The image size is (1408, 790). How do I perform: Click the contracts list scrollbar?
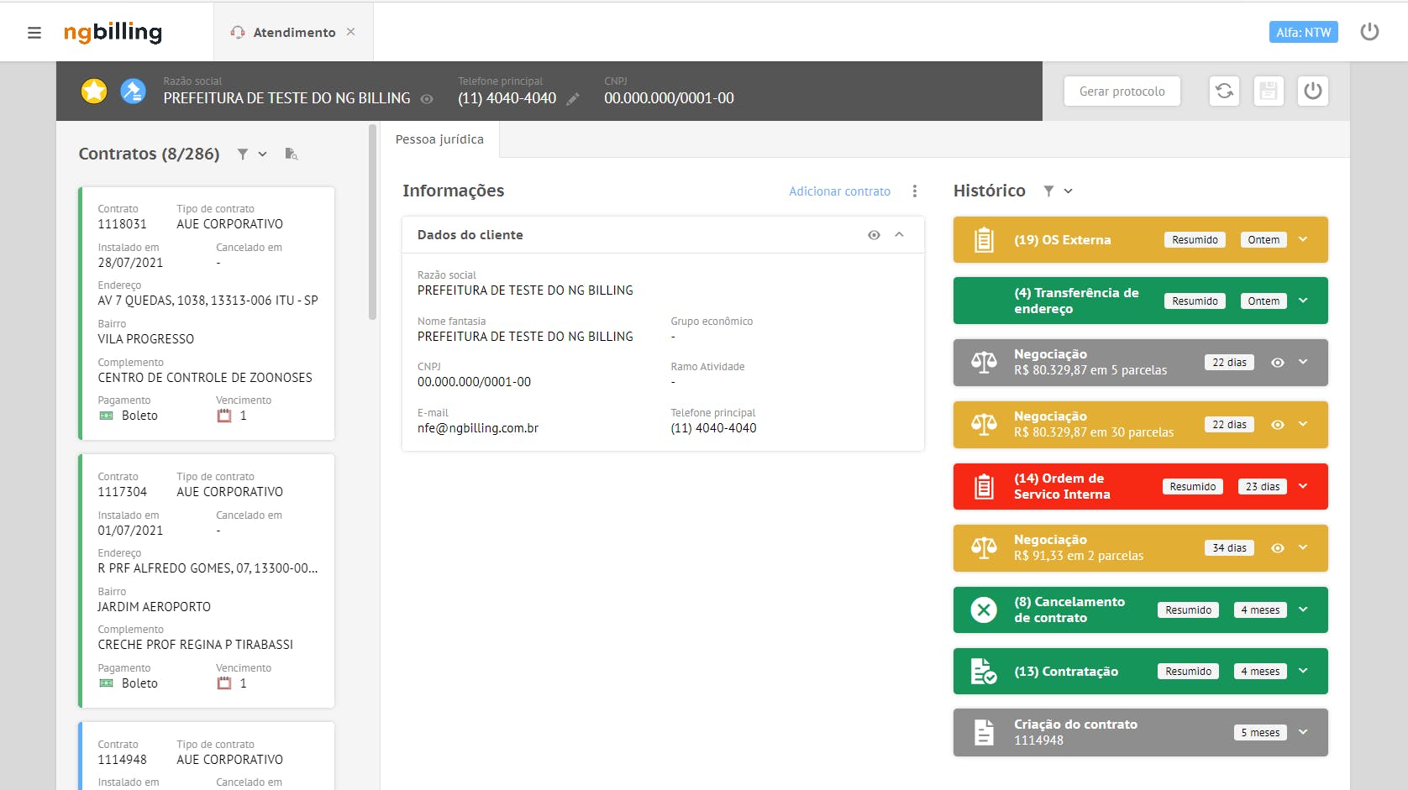coord(372,222)
